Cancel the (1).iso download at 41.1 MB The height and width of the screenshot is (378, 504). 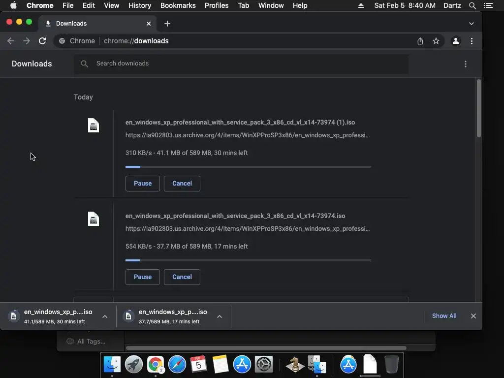tap(182, 184)
